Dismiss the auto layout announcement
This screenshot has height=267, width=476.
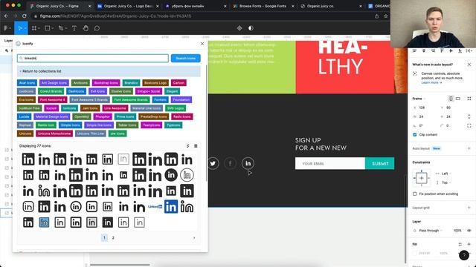(469, 65)
